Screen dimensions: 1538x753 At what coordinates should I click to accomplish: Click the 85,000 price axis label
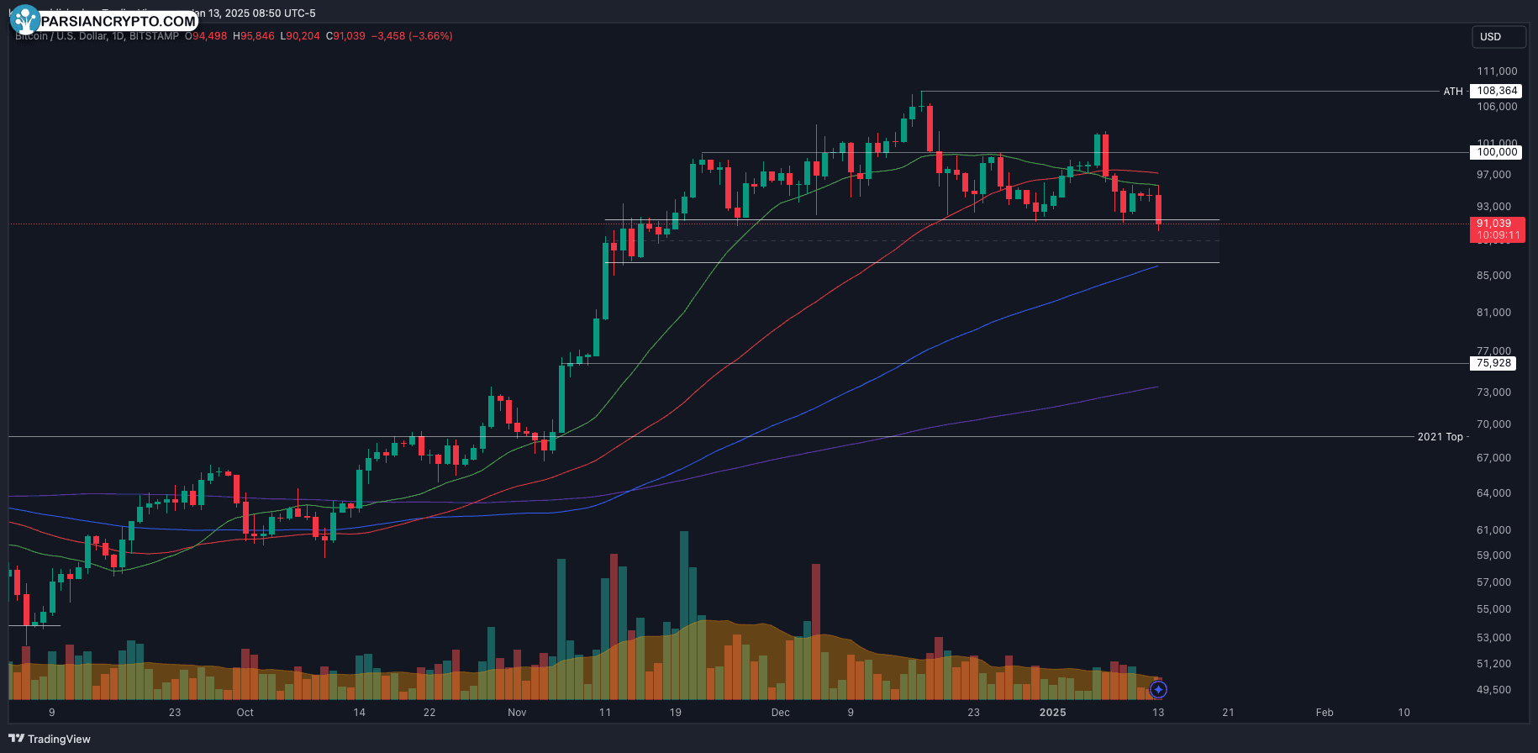[1494, 276]
